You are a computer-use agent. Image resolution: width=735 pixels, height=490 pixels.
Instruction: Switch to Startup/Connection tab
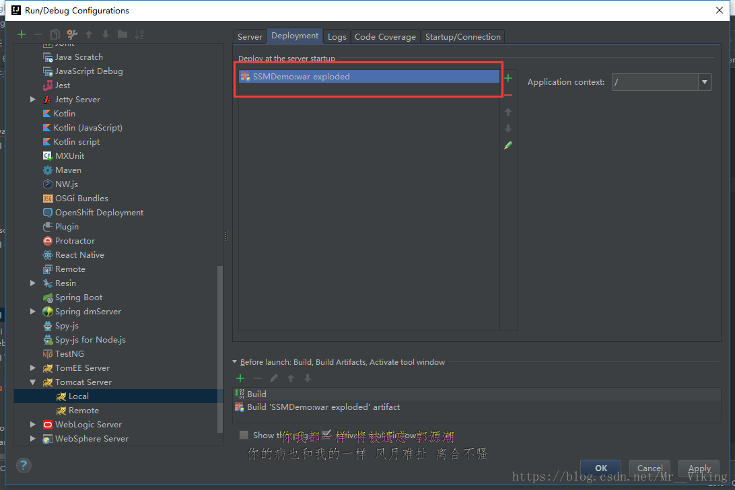pos(462,36)
